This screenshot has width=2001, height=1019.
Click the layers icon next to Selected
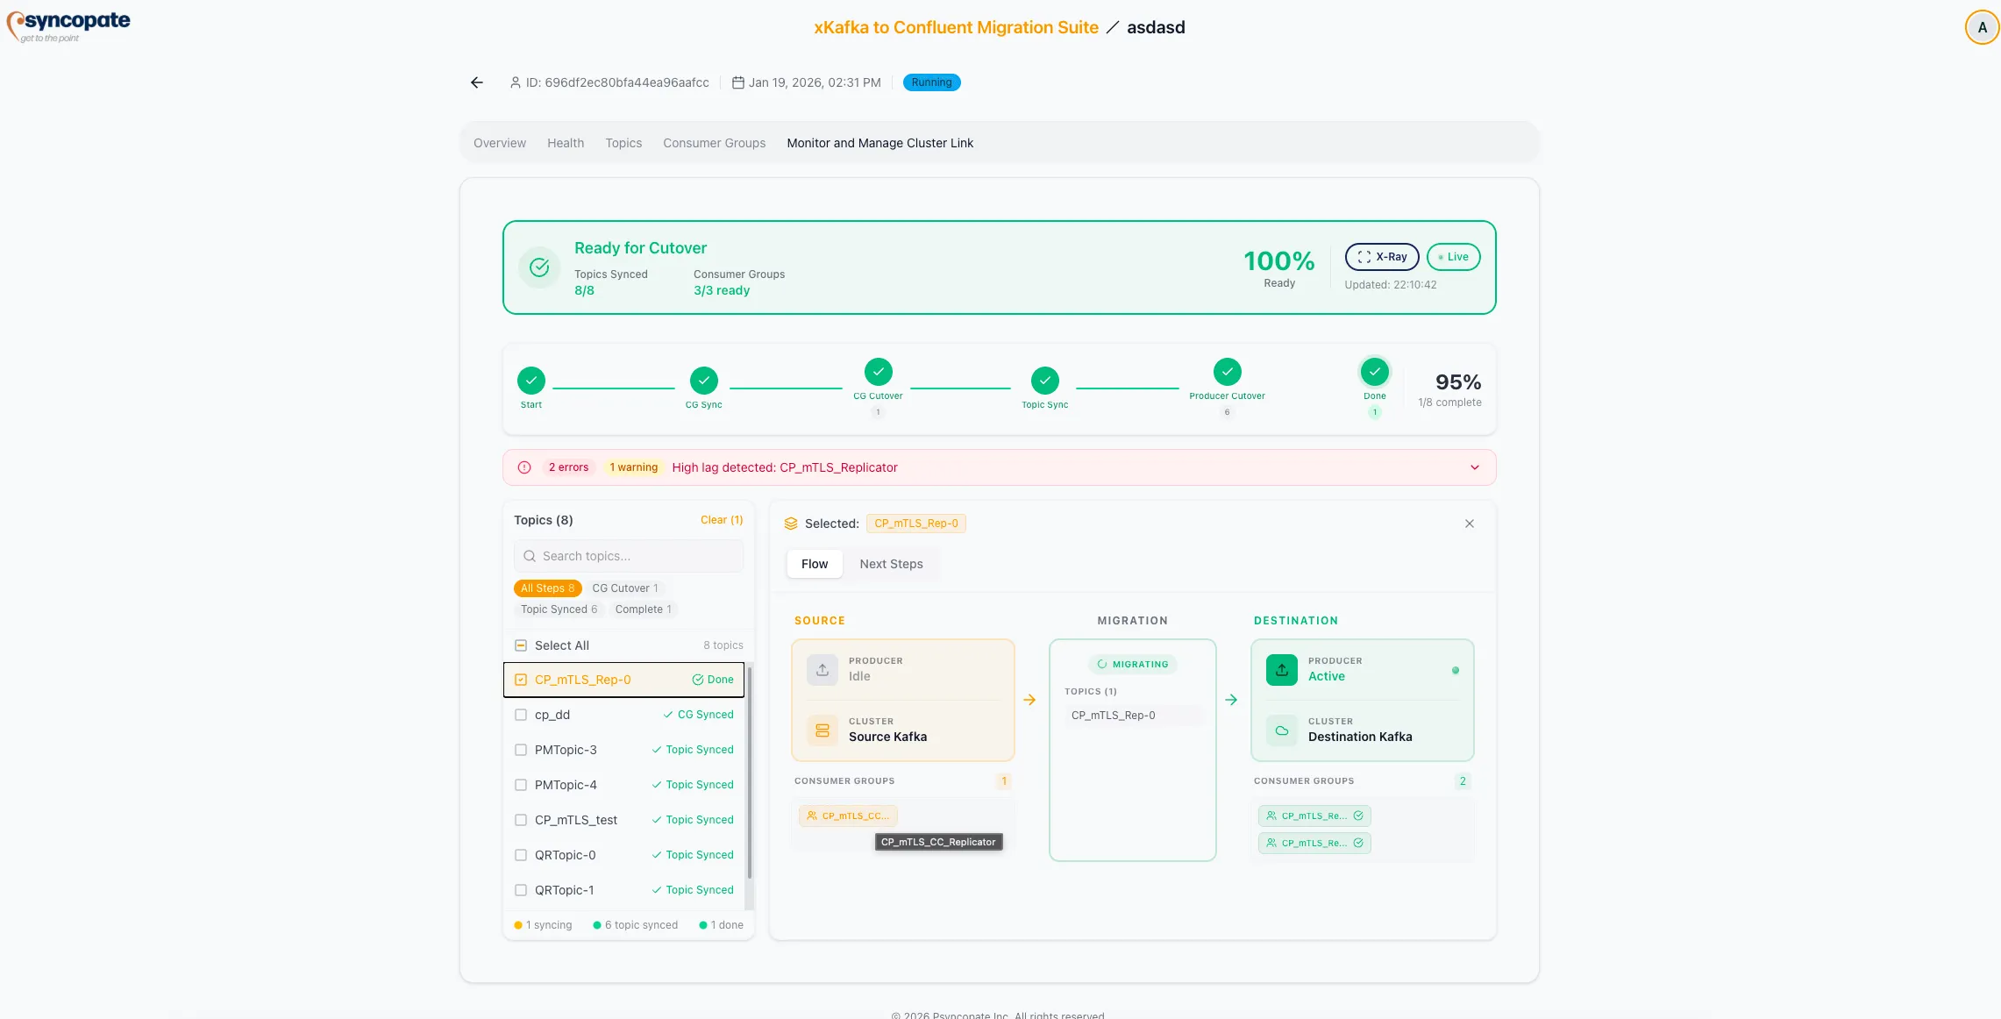[x=791, y=523]
